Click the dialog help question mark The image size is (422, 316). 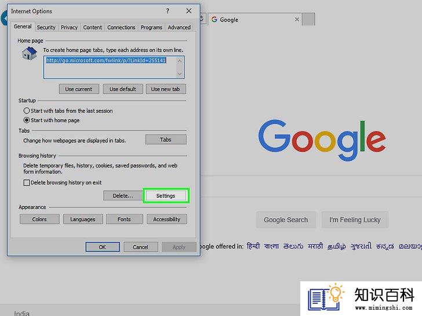168,11
